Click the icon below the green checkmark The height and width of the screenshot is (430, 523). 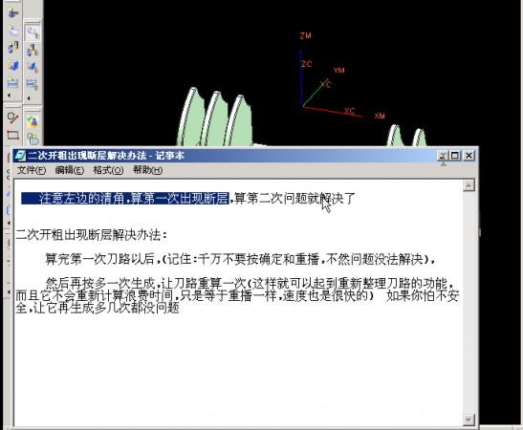pos(33,139)
